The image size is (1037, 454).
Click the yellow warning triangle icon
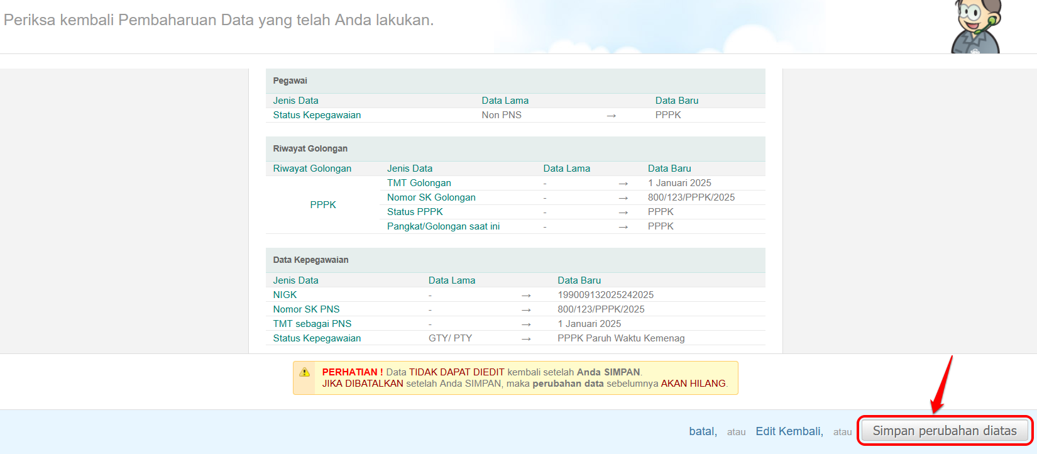[x=305, y=372]
